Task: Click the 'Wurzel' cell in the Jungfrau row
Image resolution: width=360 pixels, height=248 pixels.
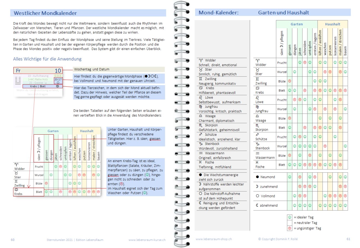Action: point(282,109)
